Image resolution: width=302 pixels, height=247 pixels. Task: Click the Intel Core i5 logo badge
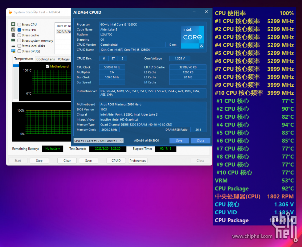192,37
